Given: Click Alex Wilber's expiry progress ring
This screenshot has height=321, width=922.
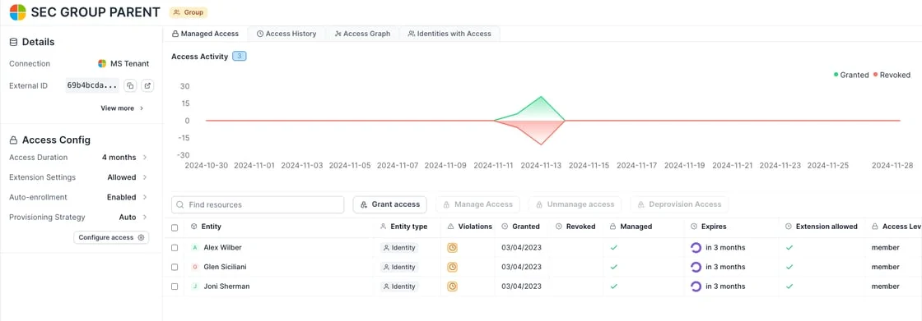Looking at the screenshot, I should (x=696, y=248).
